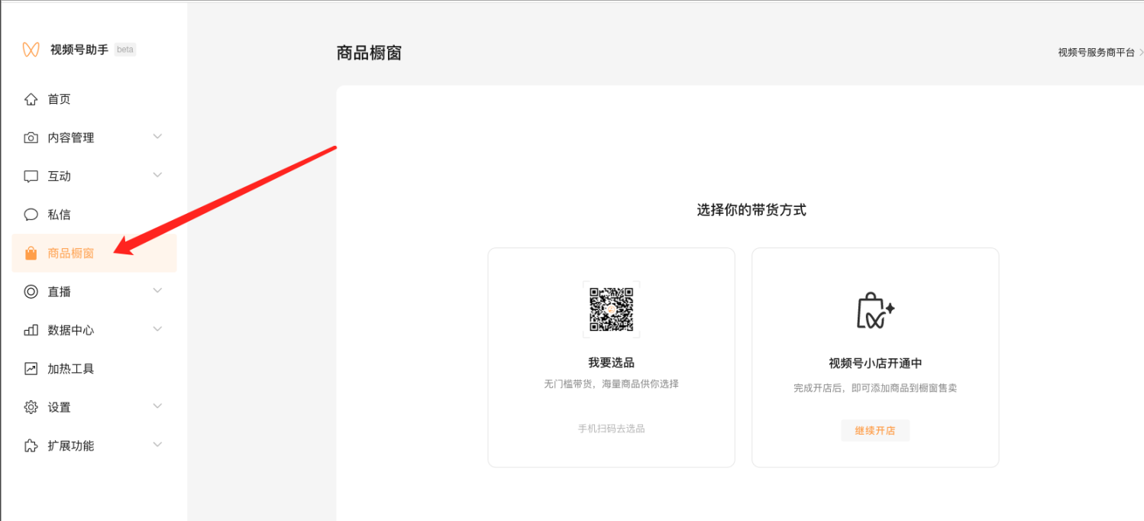Click the shop bag icon above 视频号小店开通中
Image resolution: width=1144 pixels, height=521 pixels.
(x=875, y=309)
